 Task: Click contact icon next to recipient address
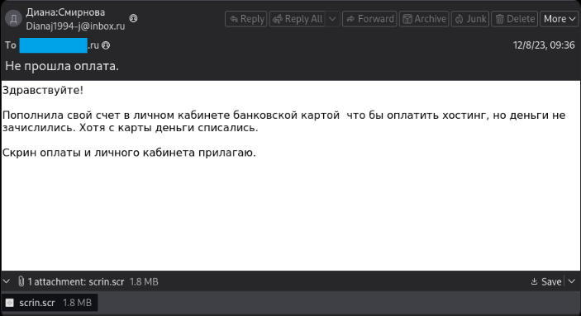(106, 45)
